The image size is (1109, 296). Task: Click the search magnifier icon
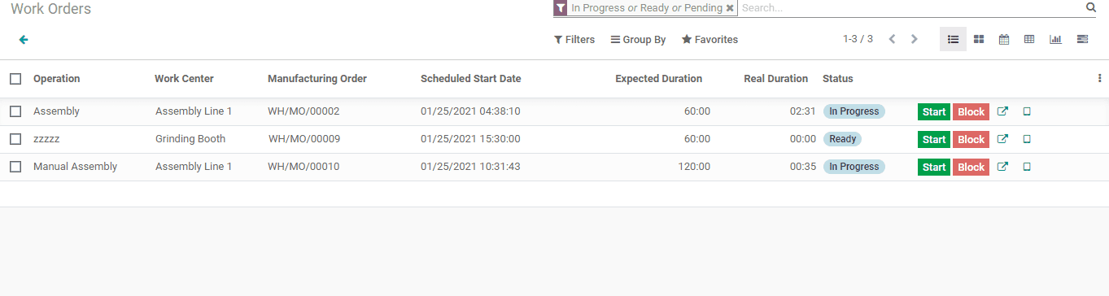click(x=1091, y=7)
